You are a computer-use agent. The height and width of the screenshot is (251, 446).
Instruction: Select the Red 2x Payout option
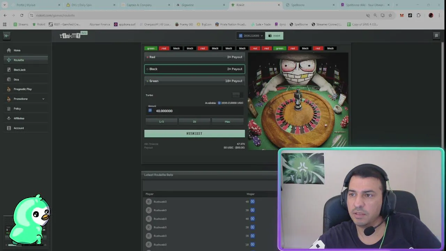tap(194, 57)
